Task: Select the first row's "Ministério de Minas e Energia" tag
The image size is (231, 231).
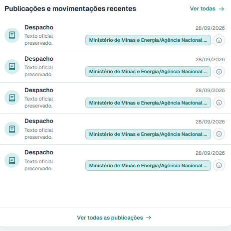Action: click(148, 40)
